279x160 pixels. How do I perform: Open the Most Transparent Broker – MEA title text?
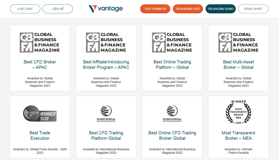238,135
